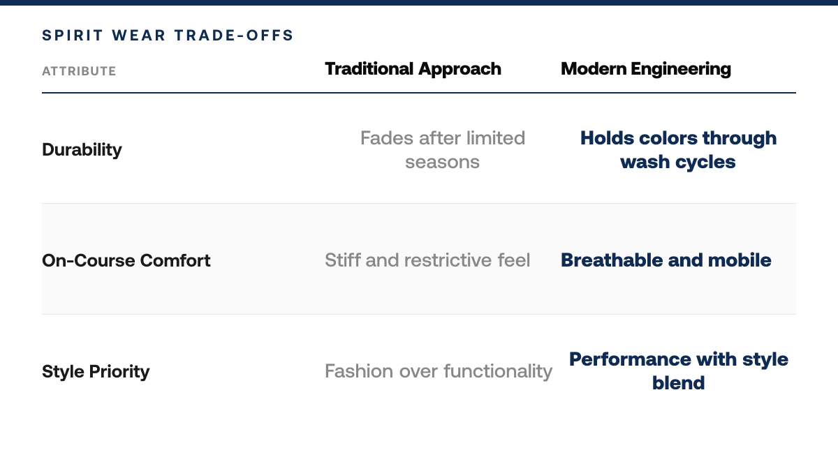Screen dimensions: 838x471
Task: Click the shaded On-Course Comfort row background
Action: [419, 259]
